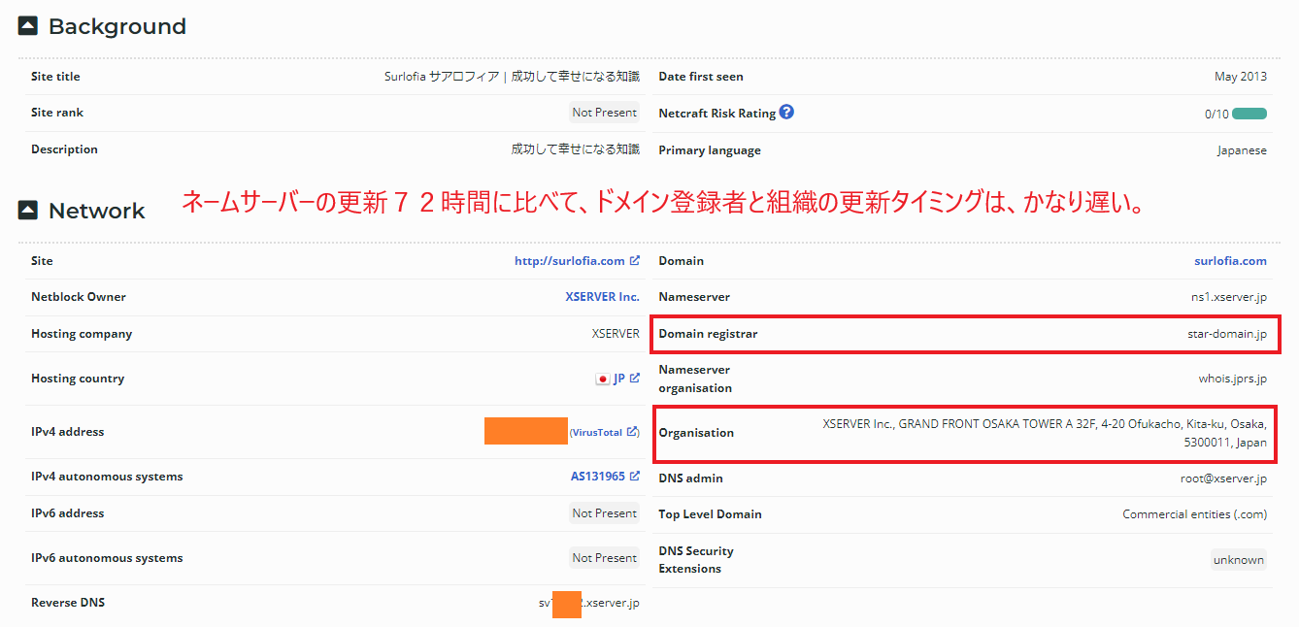
Task: Click the Japan flag icon
Action: pos(603,379)
